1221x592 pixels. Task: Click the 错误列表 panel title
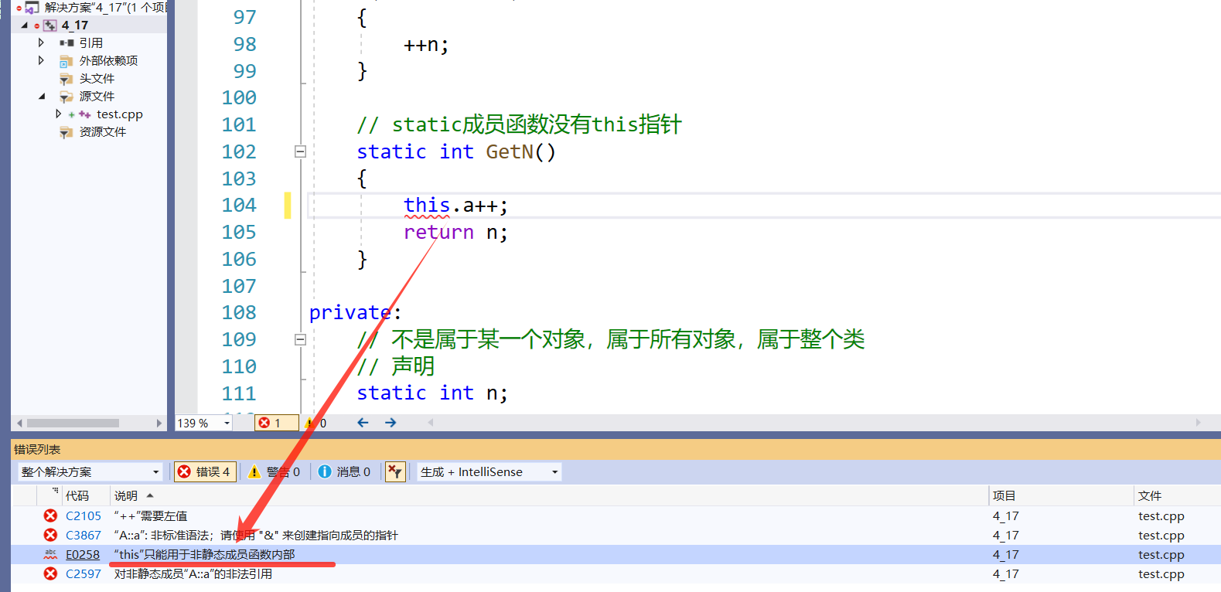coord(37,449)
